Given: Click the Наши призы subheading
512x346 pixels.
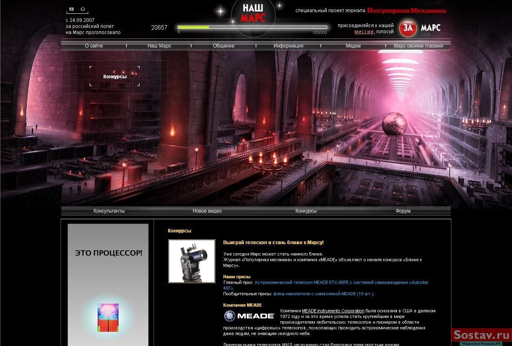Looking at the screenshot, I should click(237, 277).
